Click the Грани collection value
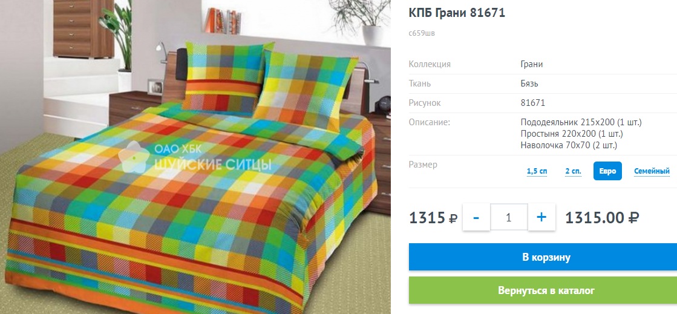677x314 pixels. click(x=532, y=64)
